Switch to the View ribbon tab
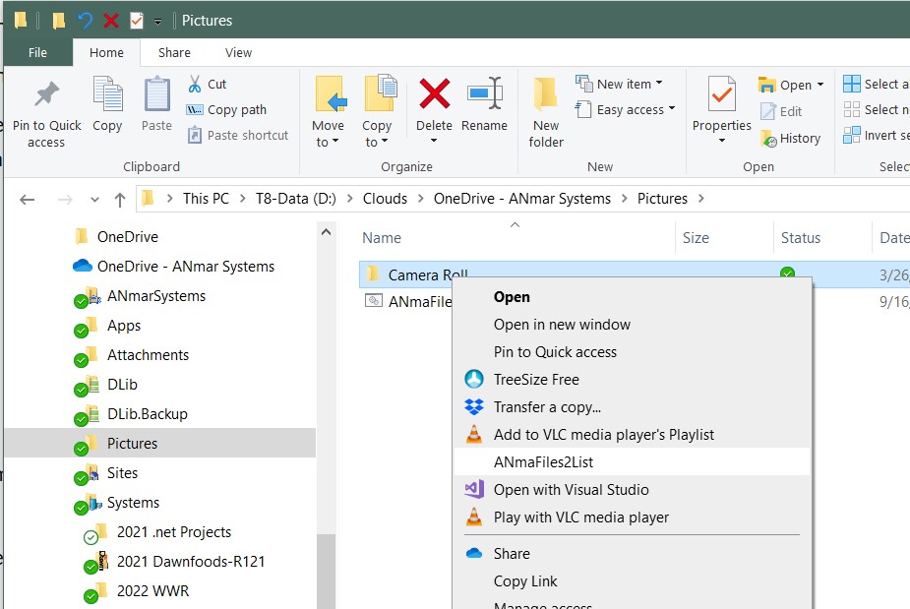The width and height of the screenshot is (910, 609). 238,53
